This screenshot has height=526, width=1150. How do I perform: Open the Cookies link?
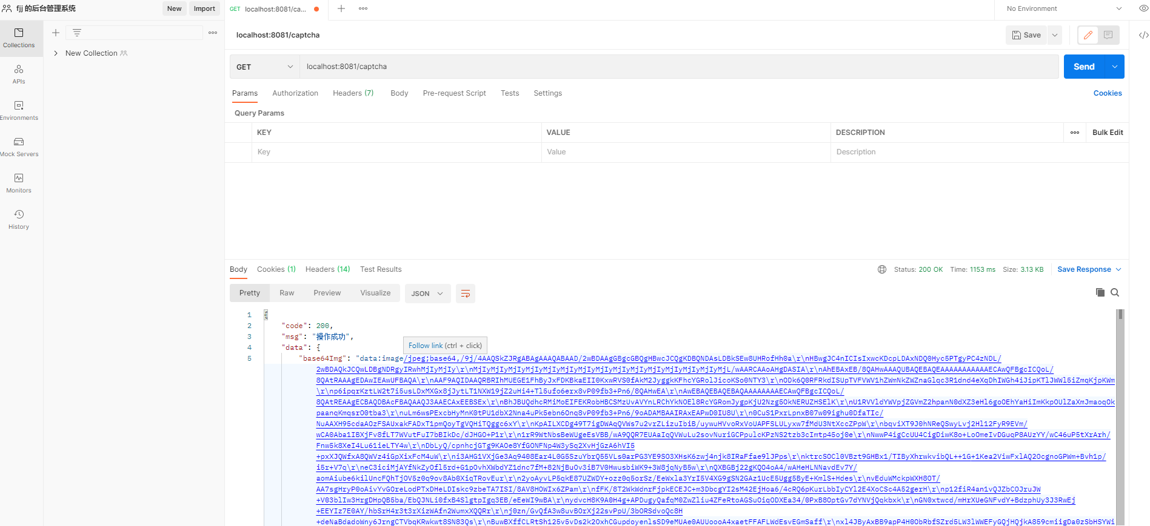point(1108,93)
